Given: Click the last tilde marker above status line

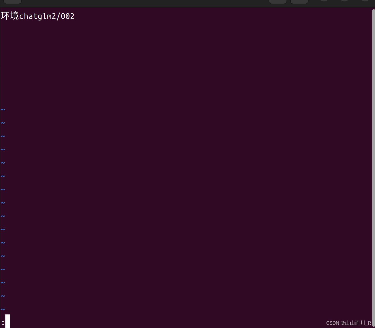Looking at the screenshot, I should tap(3, 309).
